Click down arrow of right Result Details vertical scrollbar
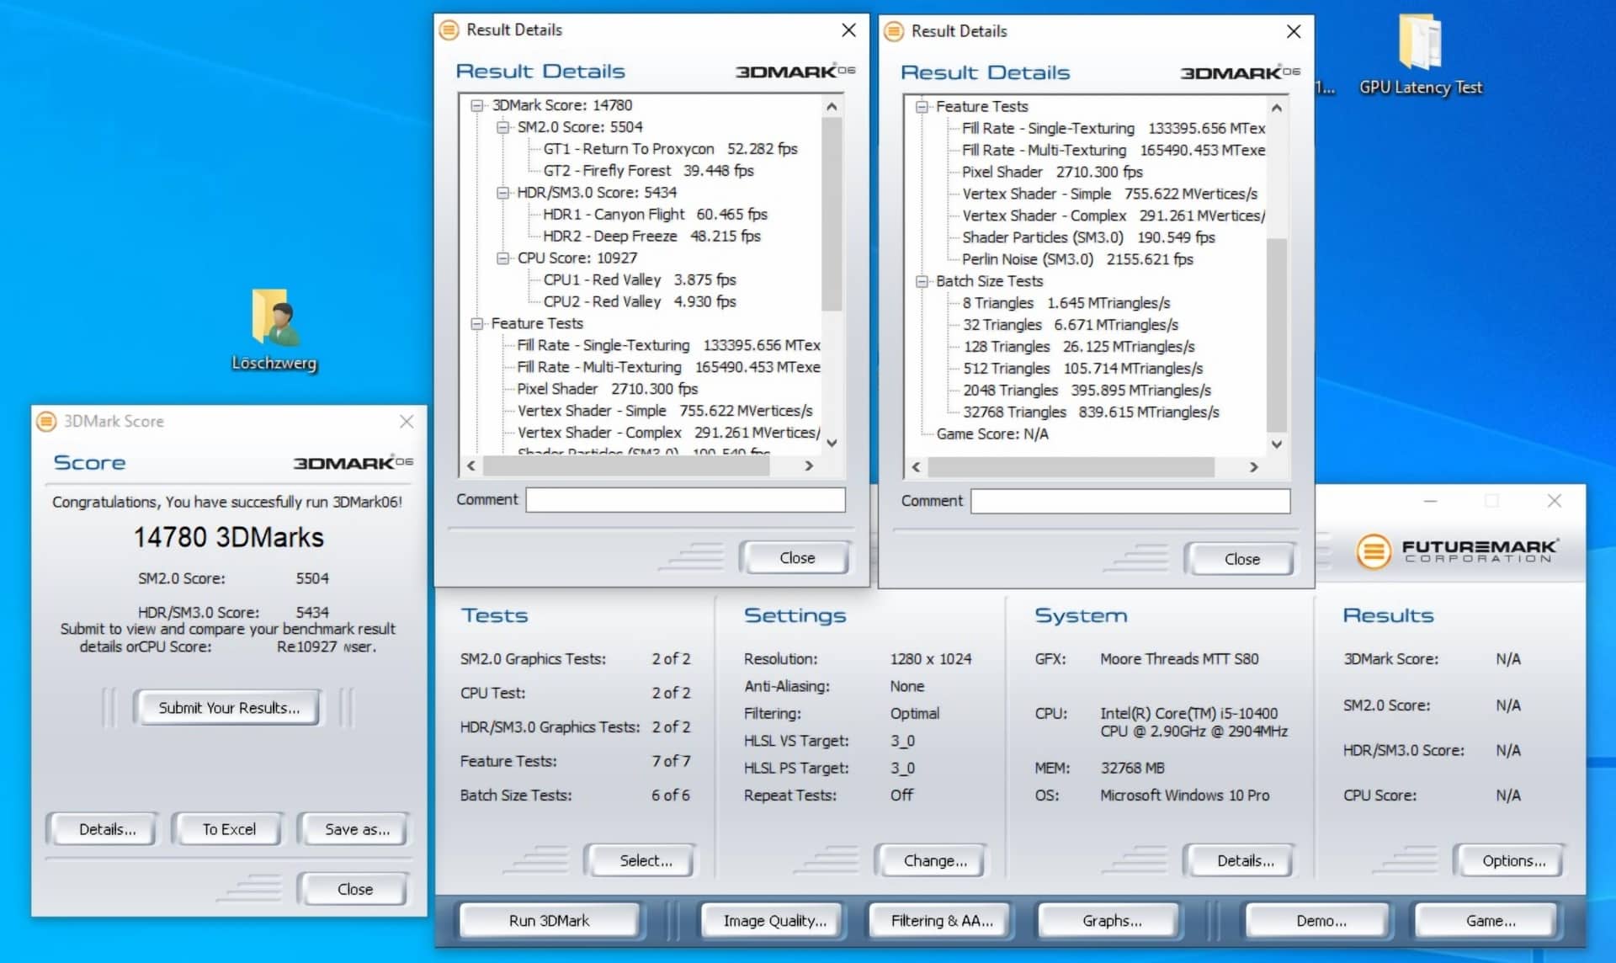 1277,444
